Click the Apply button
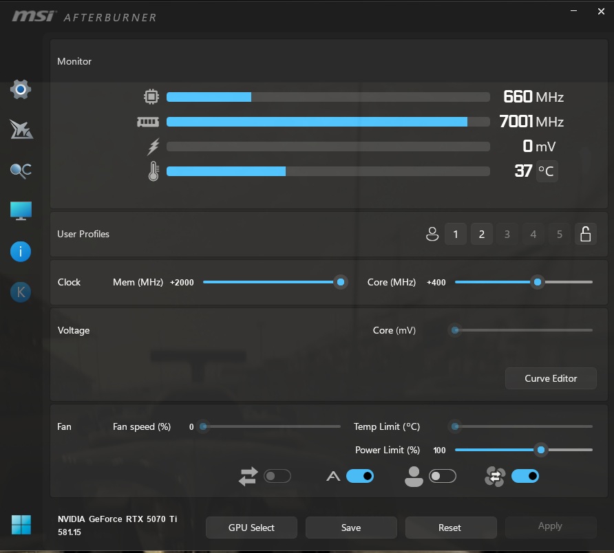 pos(551,526)
